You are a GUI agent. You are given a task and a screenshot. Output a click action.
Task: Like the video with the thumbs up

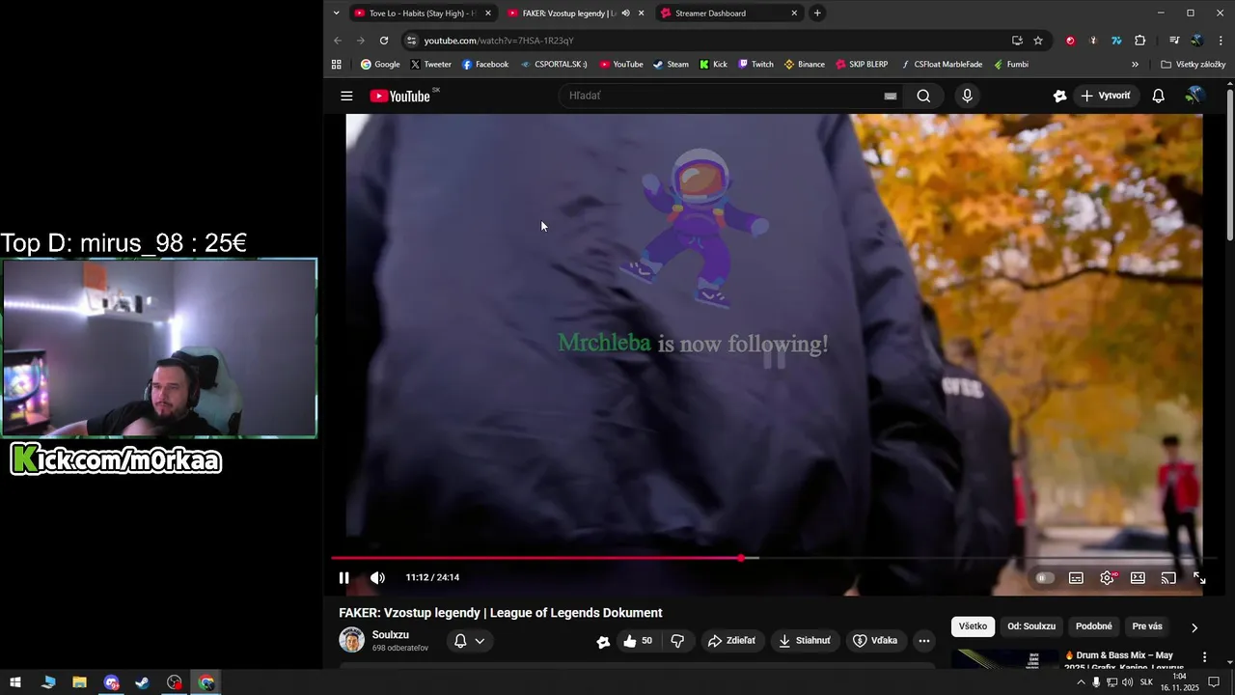point(638,641)
